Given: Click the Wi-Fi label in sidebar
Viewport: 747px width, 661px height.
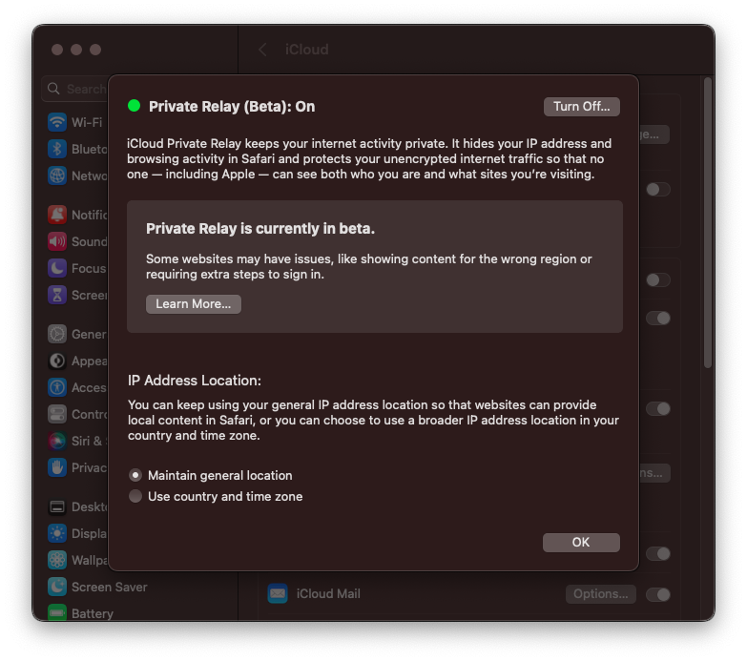Looking at the screenshot, I should (87, 122).
